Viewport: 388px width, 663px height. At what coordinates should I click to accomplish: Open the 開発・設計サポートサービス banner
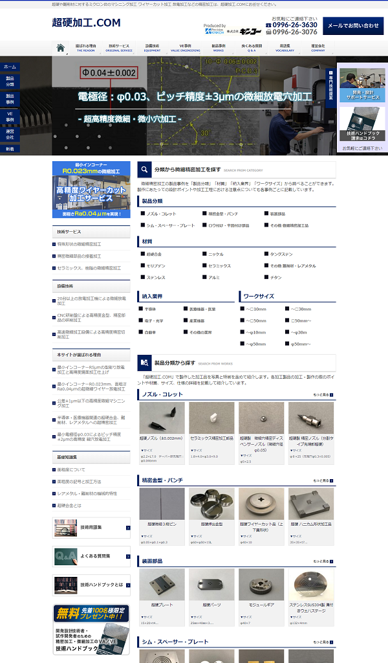(x=362, y=85)
